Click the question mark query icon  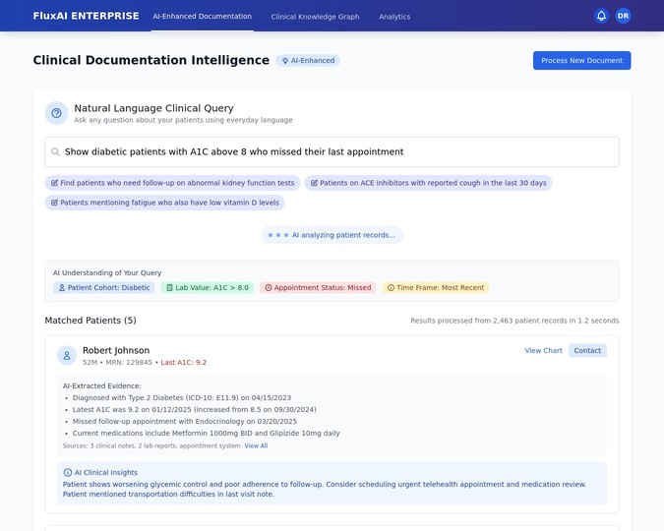[56, 113]
